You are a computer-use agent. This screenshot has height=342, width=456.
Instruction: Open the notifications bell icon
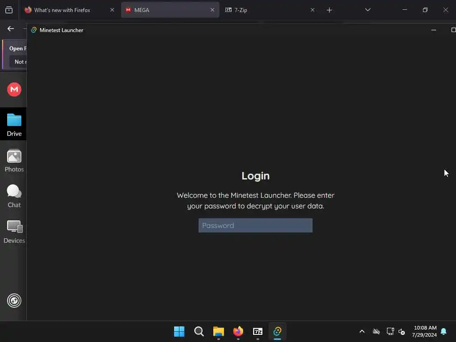click(x=444, y=331)
